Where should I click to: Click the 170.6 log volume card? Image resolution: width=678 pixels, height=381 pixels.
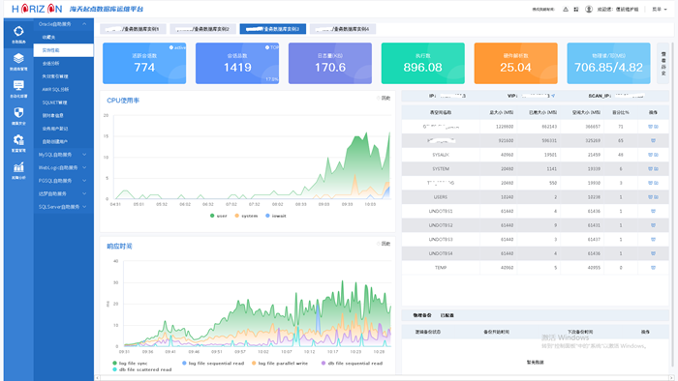[330, 63]
